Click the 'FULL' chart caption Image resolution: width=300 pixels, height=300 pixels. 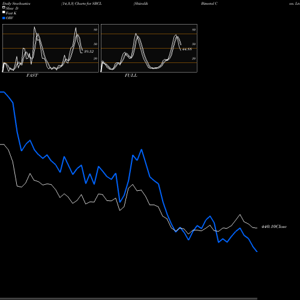(131, 76)
